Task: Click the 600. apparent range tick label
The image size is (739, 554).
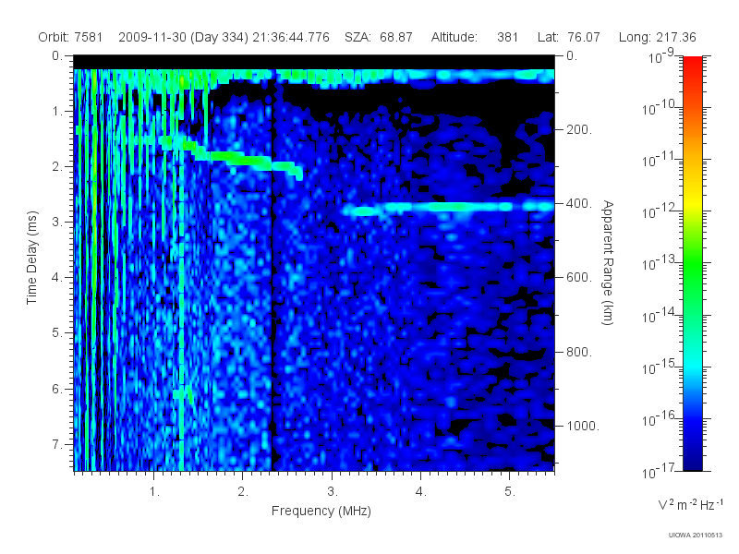Action: 579,278
